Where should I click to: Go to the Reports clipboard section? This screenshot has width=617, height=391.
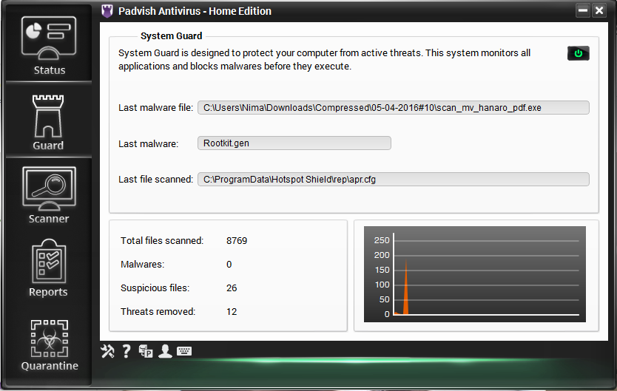click(48, 268)
